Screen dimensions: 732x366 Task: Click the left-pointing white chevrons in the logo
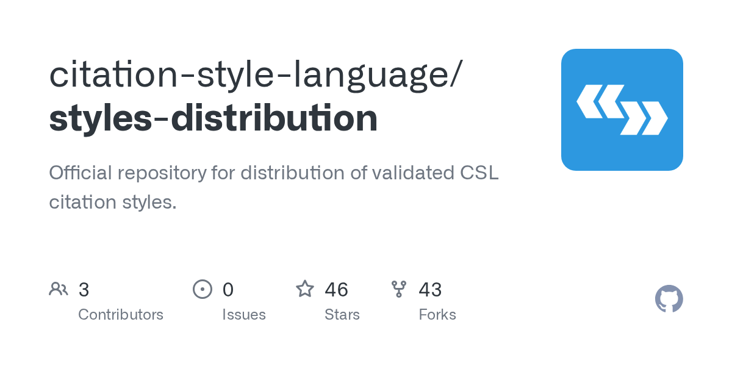tap(600, 101)
